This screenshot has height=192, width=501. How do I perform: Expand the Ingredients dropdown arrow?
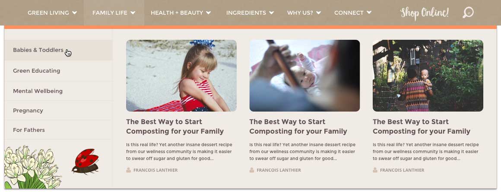(271, 13)
